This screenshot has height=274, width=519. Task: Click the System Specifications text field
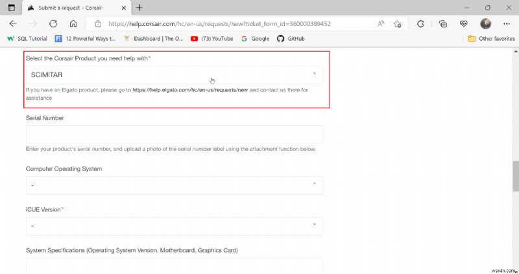click(174, 266)
